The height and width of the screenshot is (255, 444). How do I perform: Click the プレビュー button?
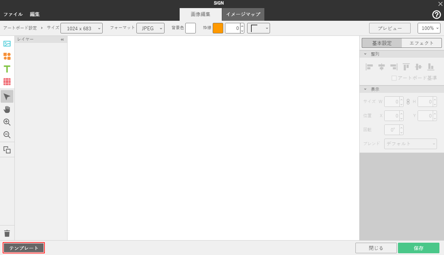point(390,28)
